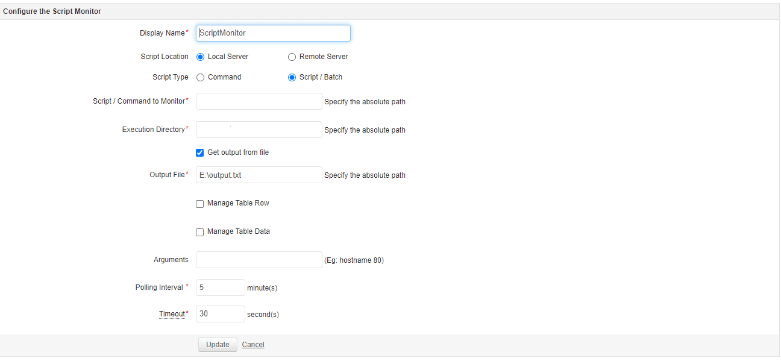Screen dimensions: 781x361
Task: Click the Cancel link
Action: pyautogui.click(x=253, y=345)
